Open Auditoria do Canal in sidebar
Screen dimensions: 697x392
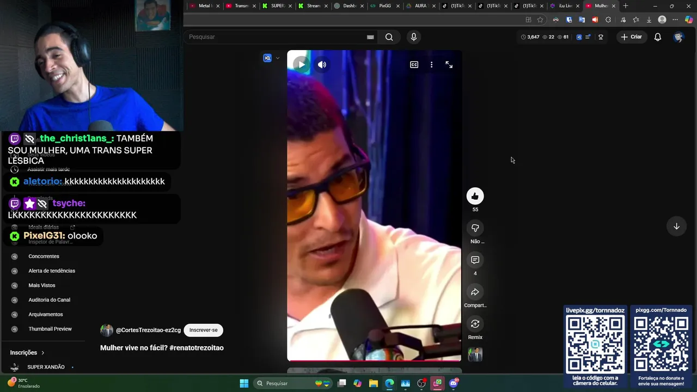pyautogui.click(x=49, y=300)
